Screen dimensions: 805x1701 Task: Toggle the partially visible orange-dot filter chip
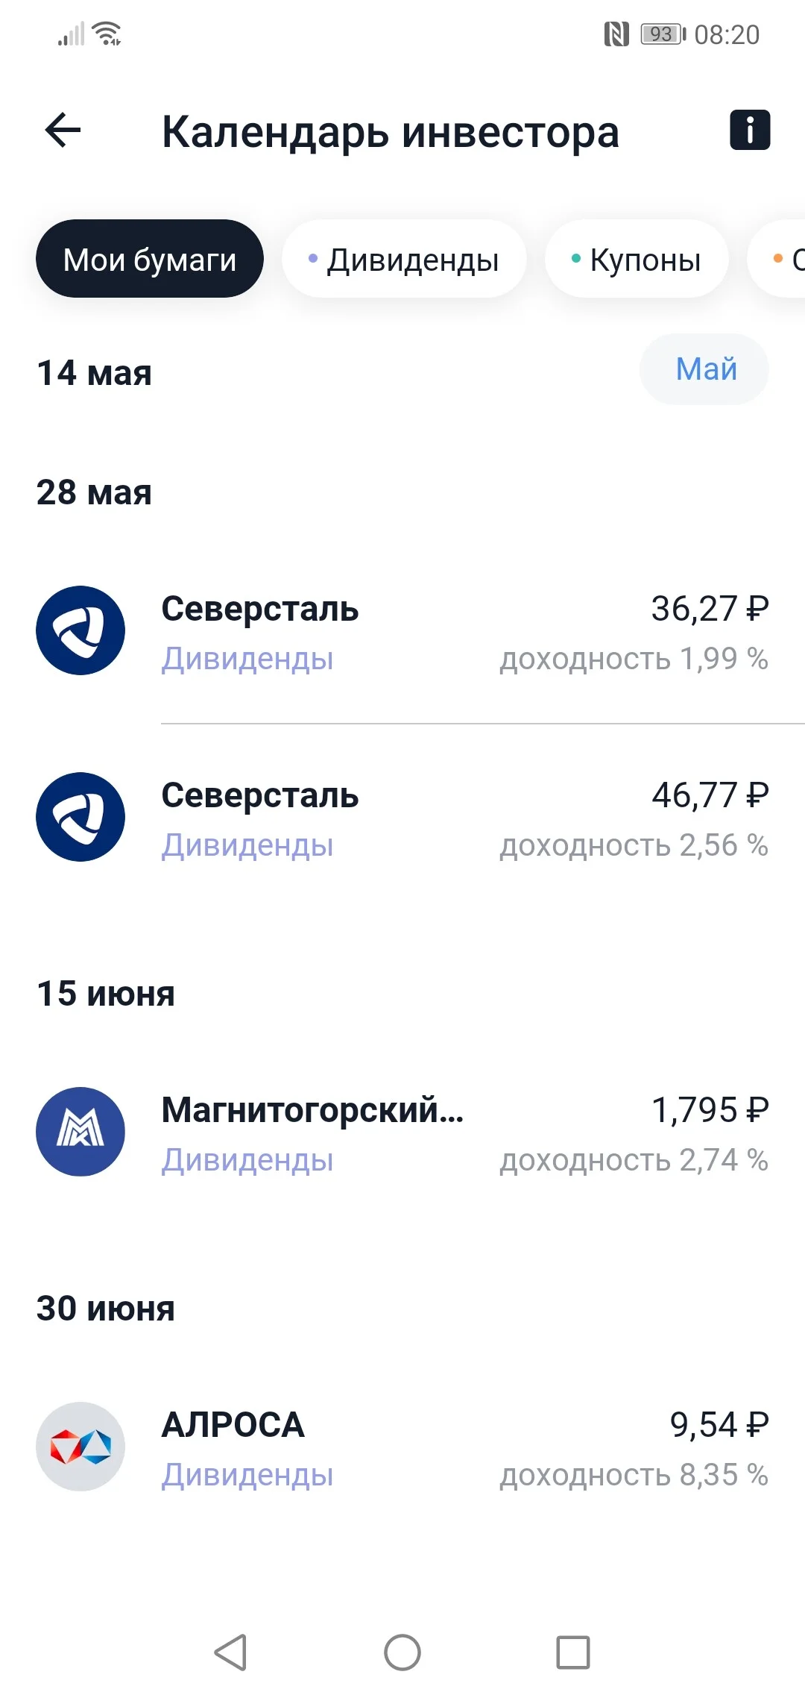pyautogui.click(x=777, y=259)
